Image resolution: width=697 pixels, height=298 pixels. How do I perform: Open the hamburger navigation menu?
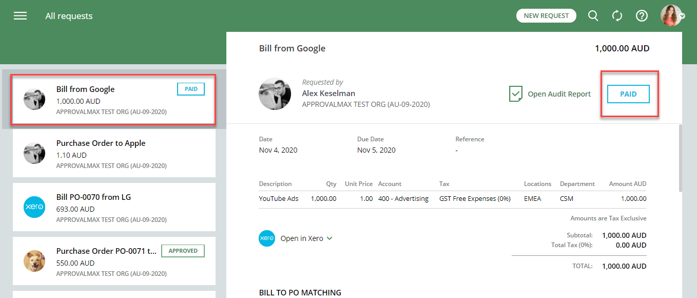point(20,16)
